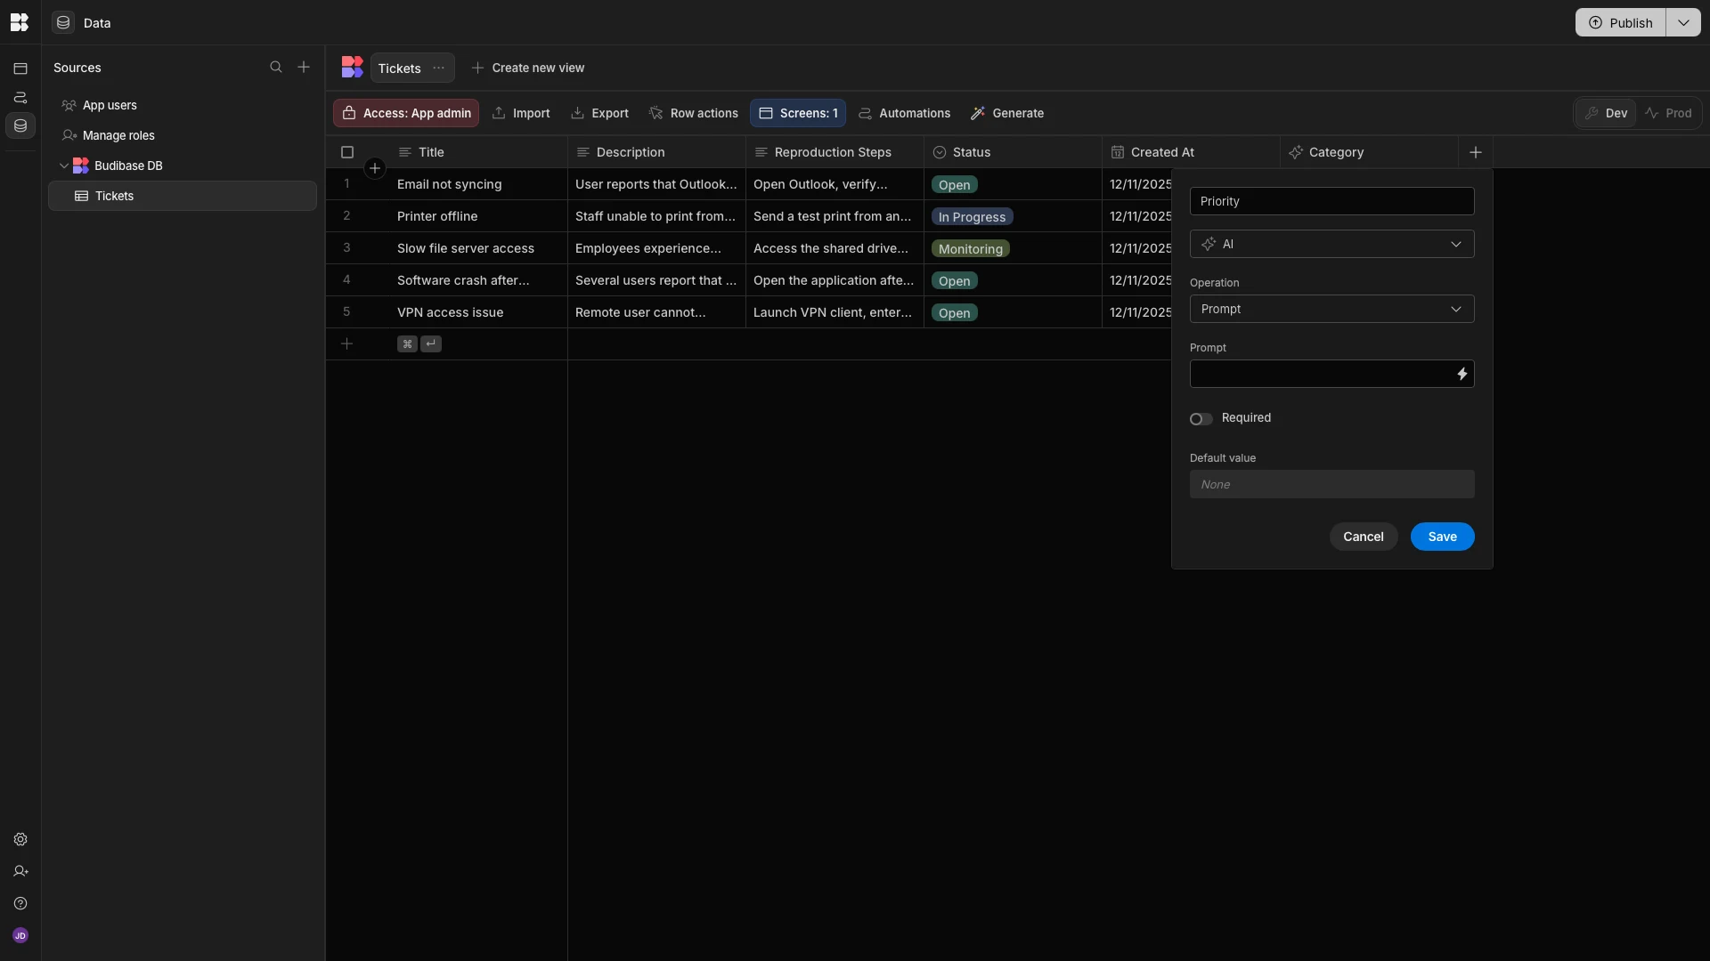This screenshot has height=961, width=1710.
Task: Collapse the Budibase DB tree
Action: tap(64, 166)
